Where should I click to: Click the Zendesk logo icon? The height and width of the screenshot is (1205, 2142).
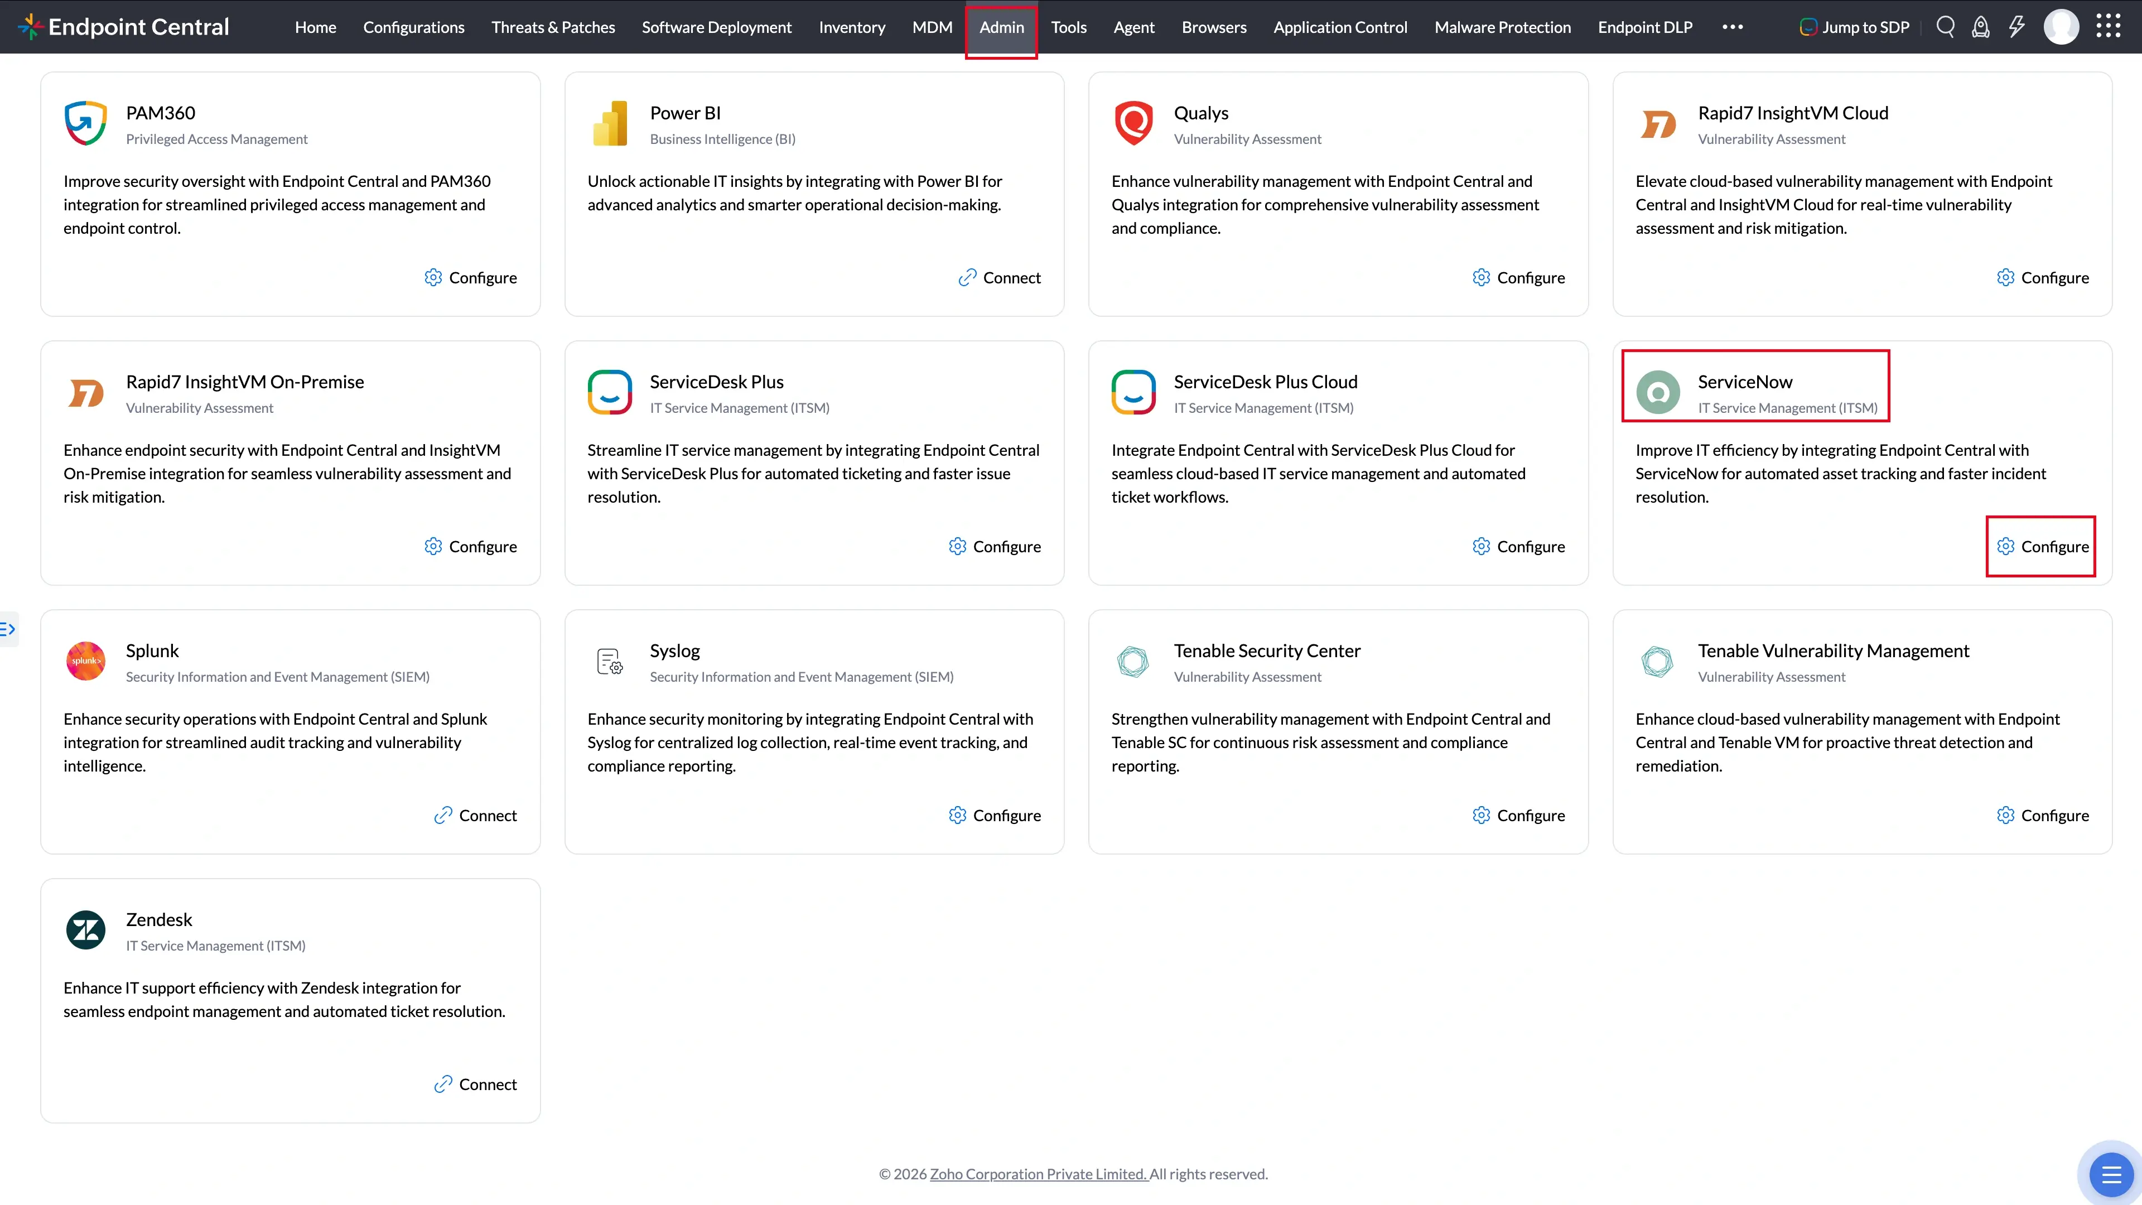pos(86,930)
